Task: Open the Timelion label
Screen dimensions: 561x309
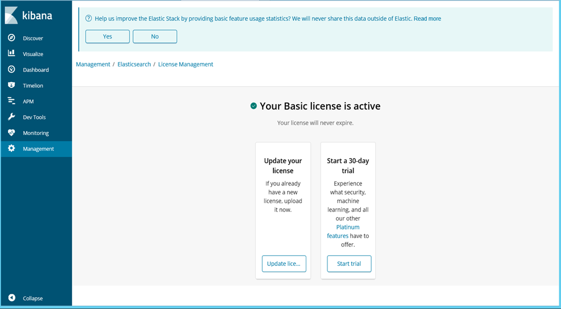Action: pyautogui.click(x=33, y=86)
